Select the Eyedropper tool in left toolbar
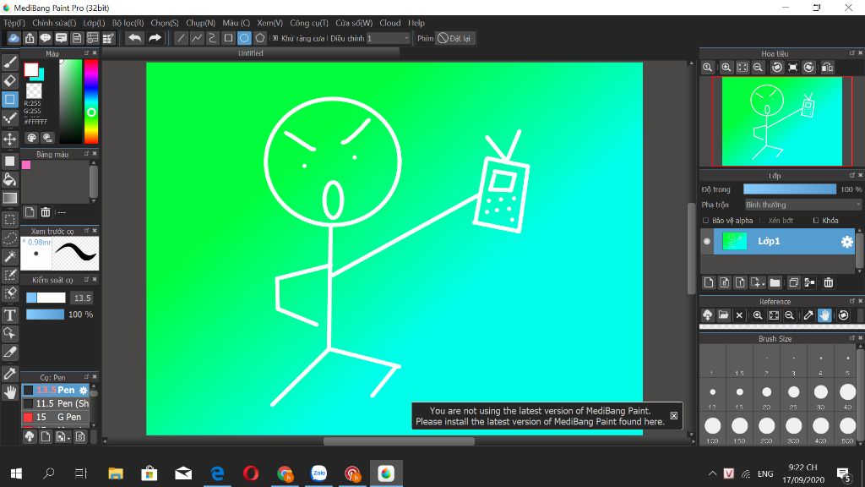Image resolution: width=865 pixels, height=487 pixels. 10,374
